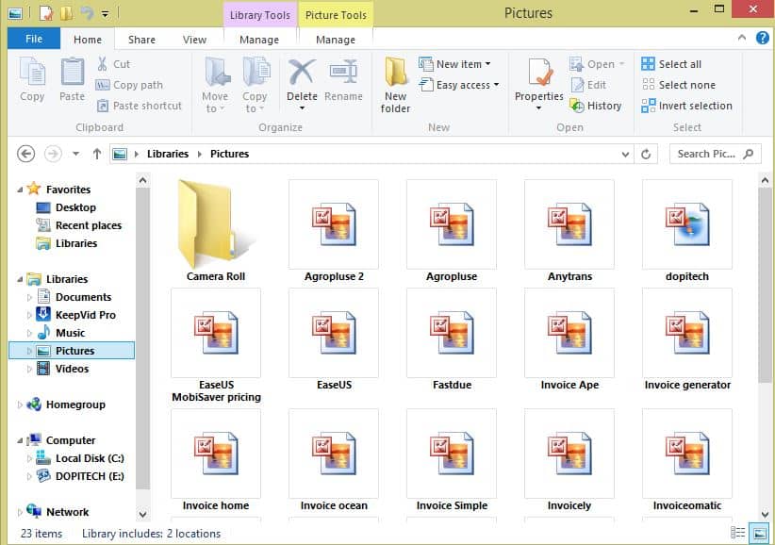Viewport: 775px width, 545px height.
Task: Click the Easy access button
Action: pos(459,85)
